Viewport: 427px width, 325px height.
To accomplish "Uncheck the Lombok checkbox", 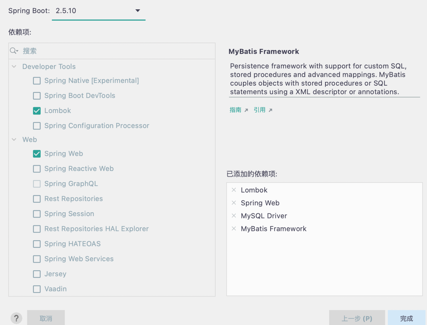I will tap(37, 111).
